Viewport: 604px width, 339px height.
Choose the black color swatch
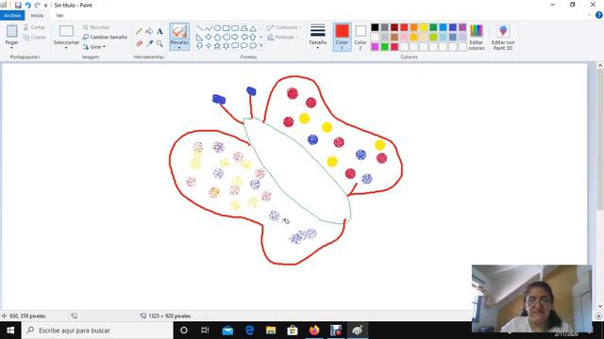coord(375,27)
